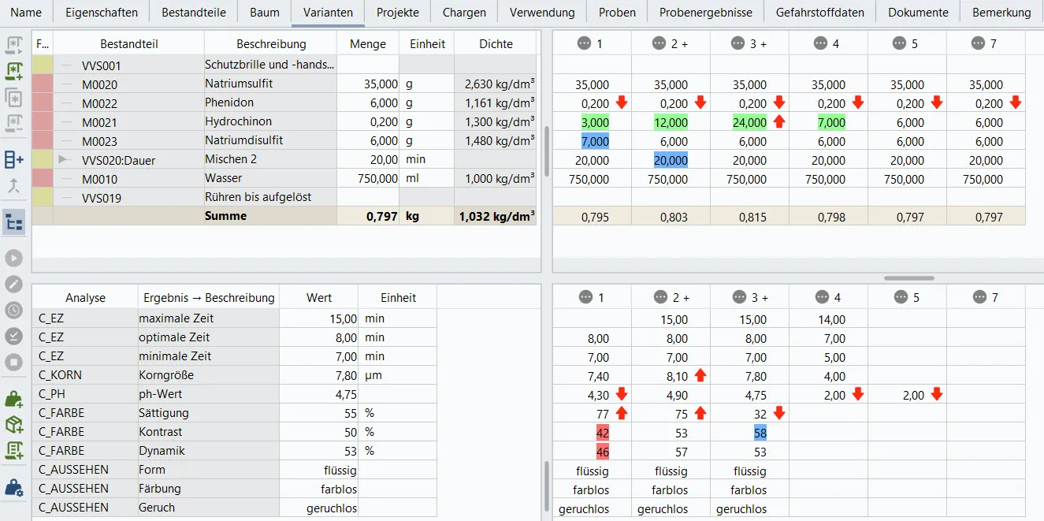This screenshot has width=1044, height=521.
Task: Open the options menu of variant 2 + in the upper table
Action: point(659,43)
